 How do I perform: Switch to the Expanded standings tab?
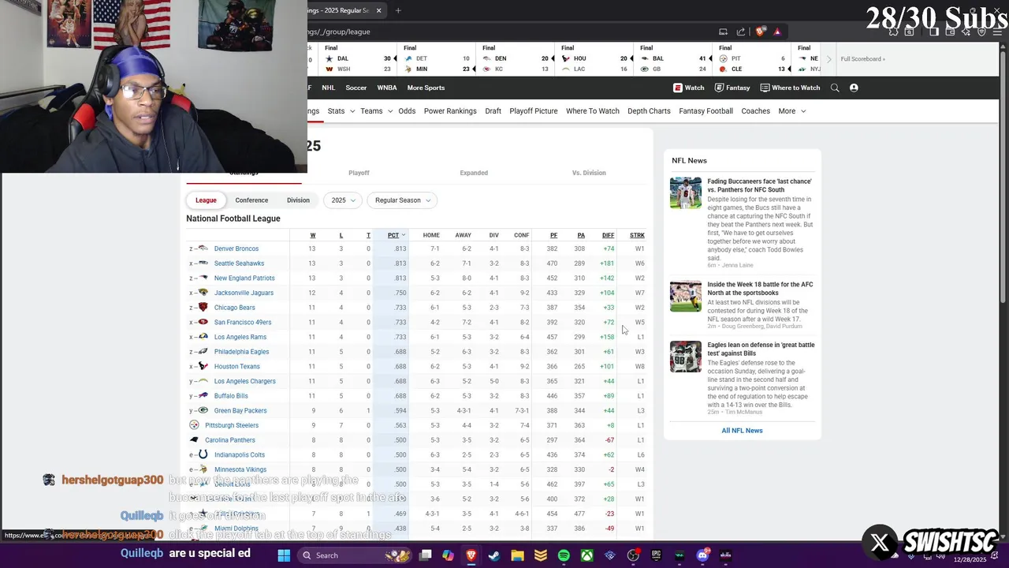474,173
